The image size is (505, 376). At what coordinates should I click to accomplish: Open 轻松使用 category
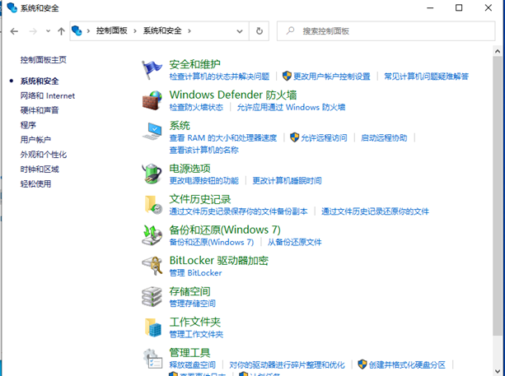(x=35, y=184)
